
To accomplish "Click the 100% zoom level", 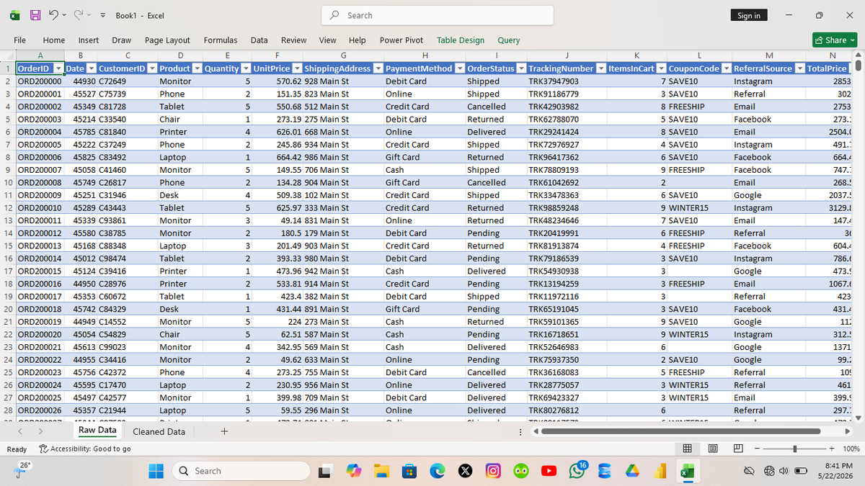I will tap(851, 449).
